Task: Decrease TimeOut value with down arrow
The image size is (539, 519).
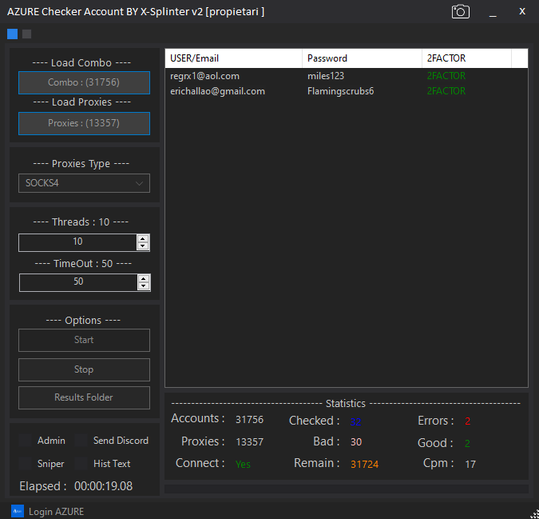Action: (x=144, y=286)
